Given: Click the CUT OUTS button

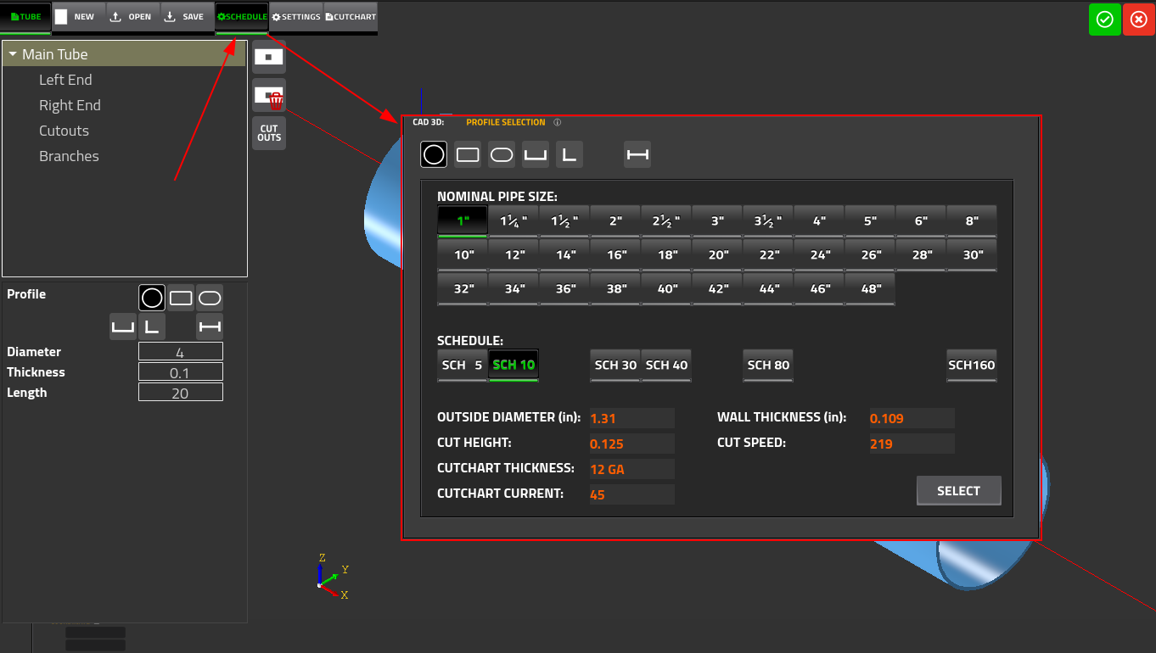Looking at the screenshot, I should point(269,133).
